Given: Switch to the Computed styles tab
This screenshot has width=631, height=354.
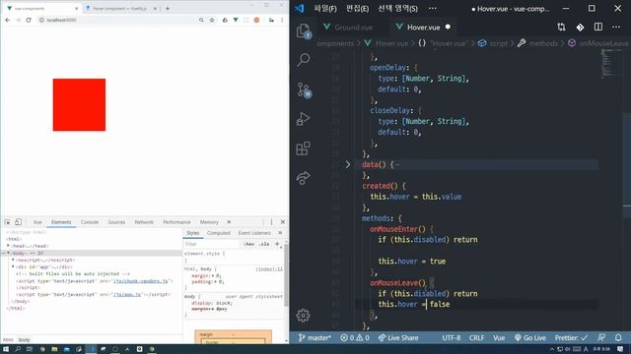Looking at the screenshot, I should pos(219,233).
